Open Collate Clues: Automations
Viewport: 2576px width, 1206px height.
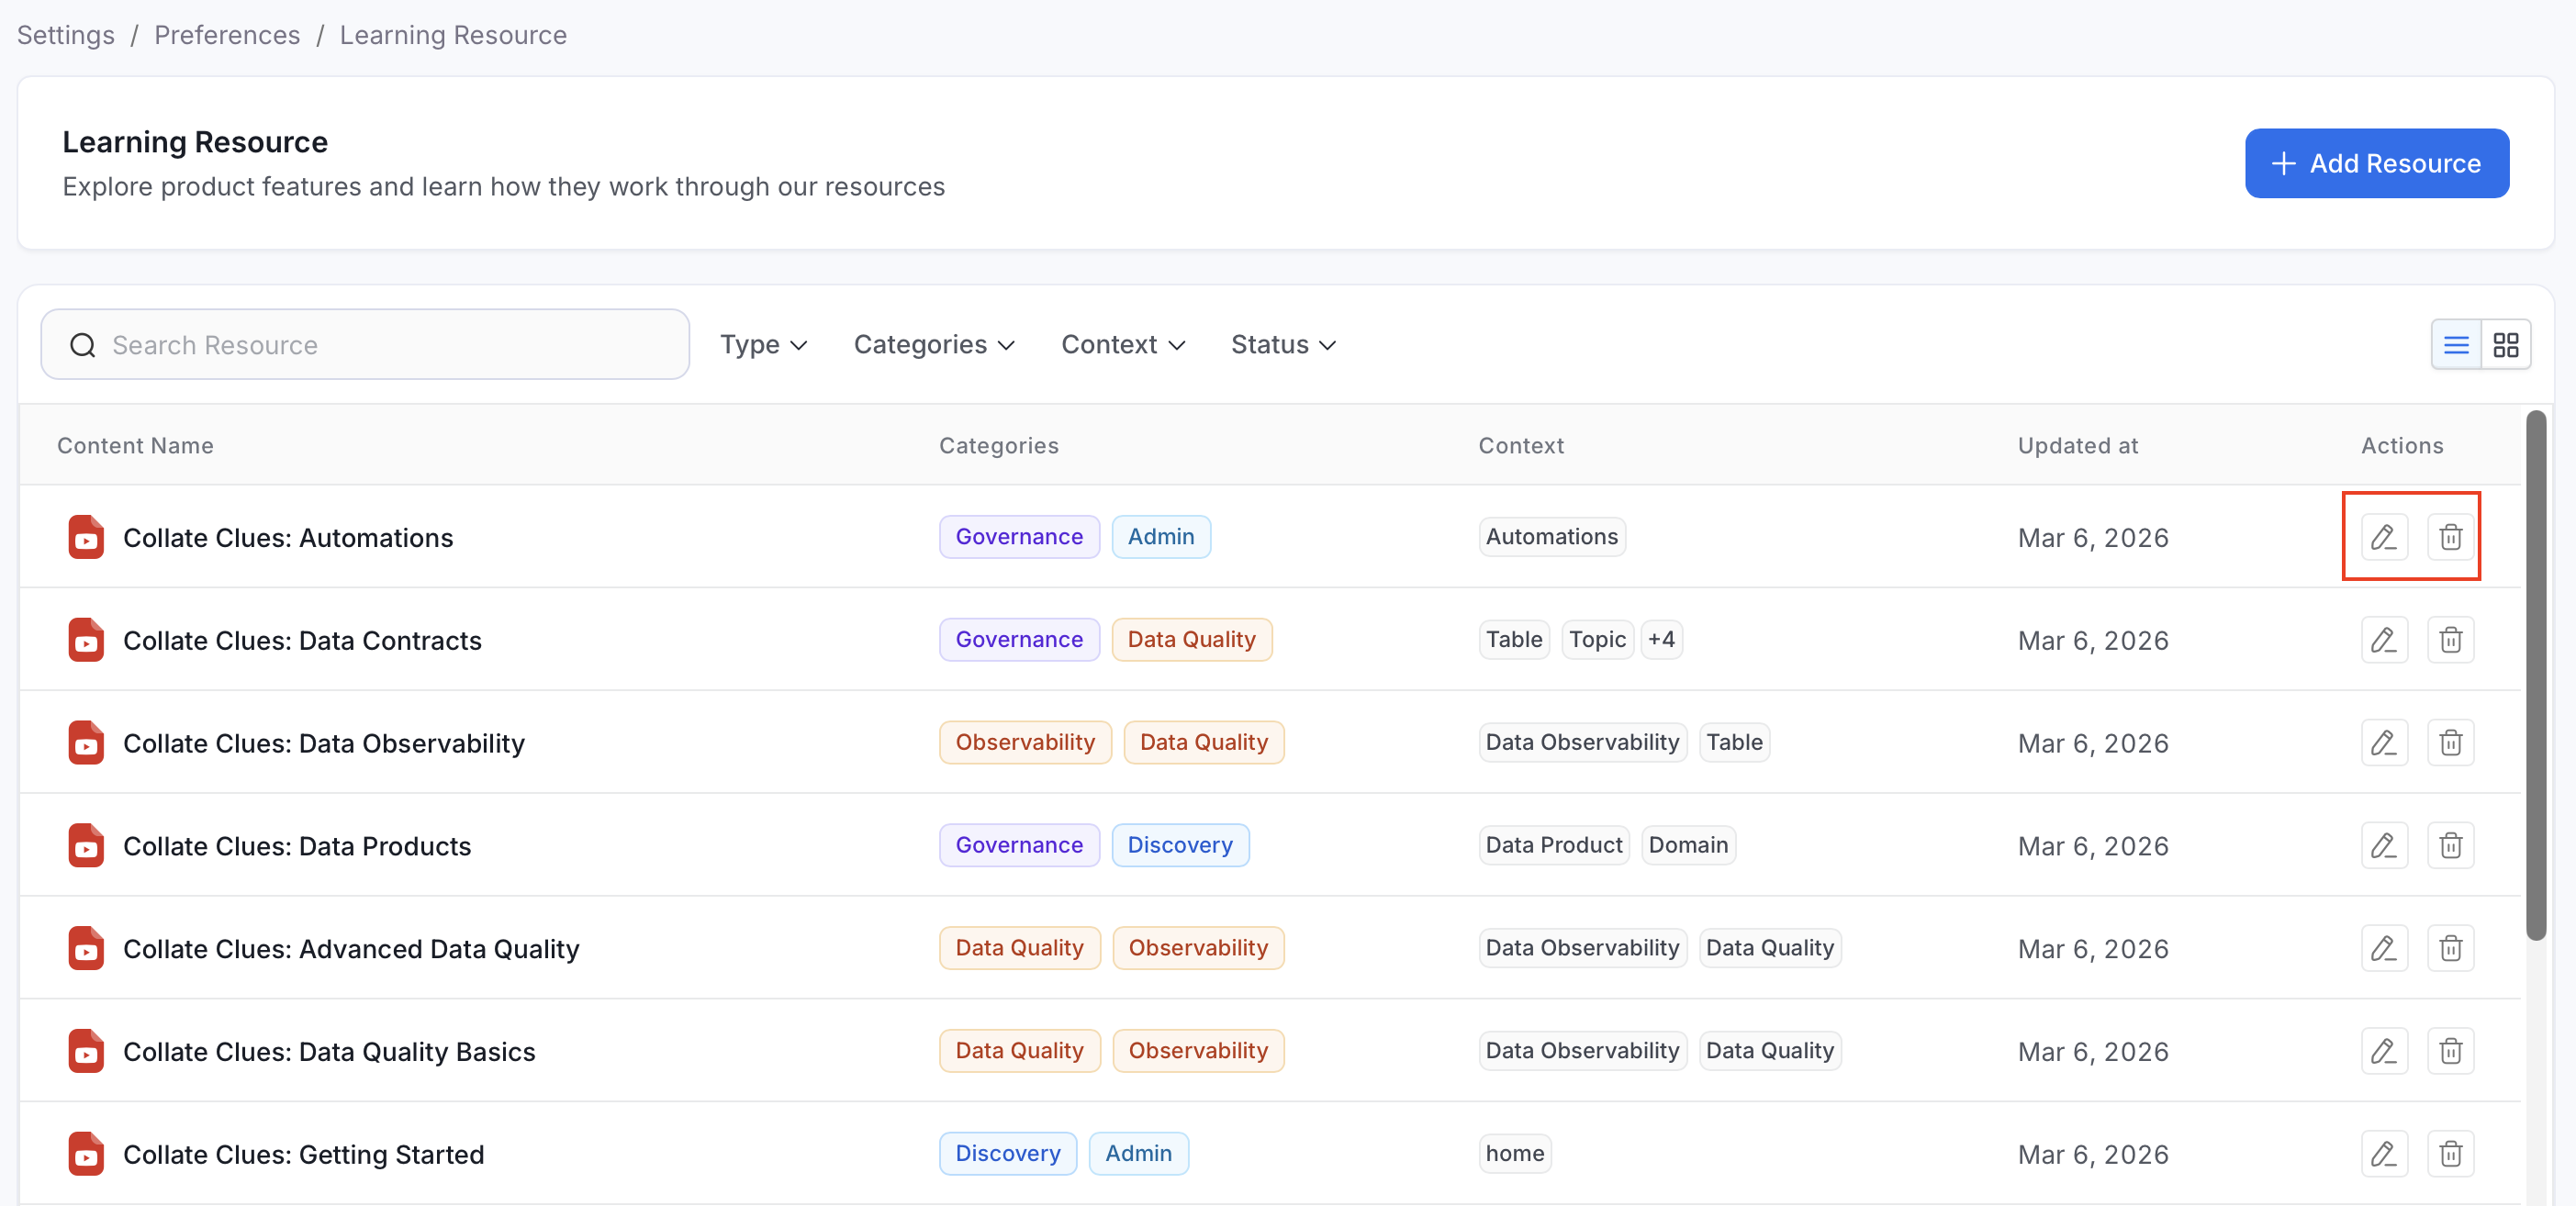coord(288,538)
